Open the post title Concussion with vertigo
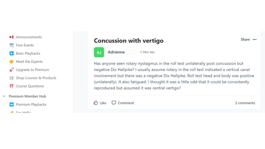Screen dimensions: 265x149 pos(129,41)
